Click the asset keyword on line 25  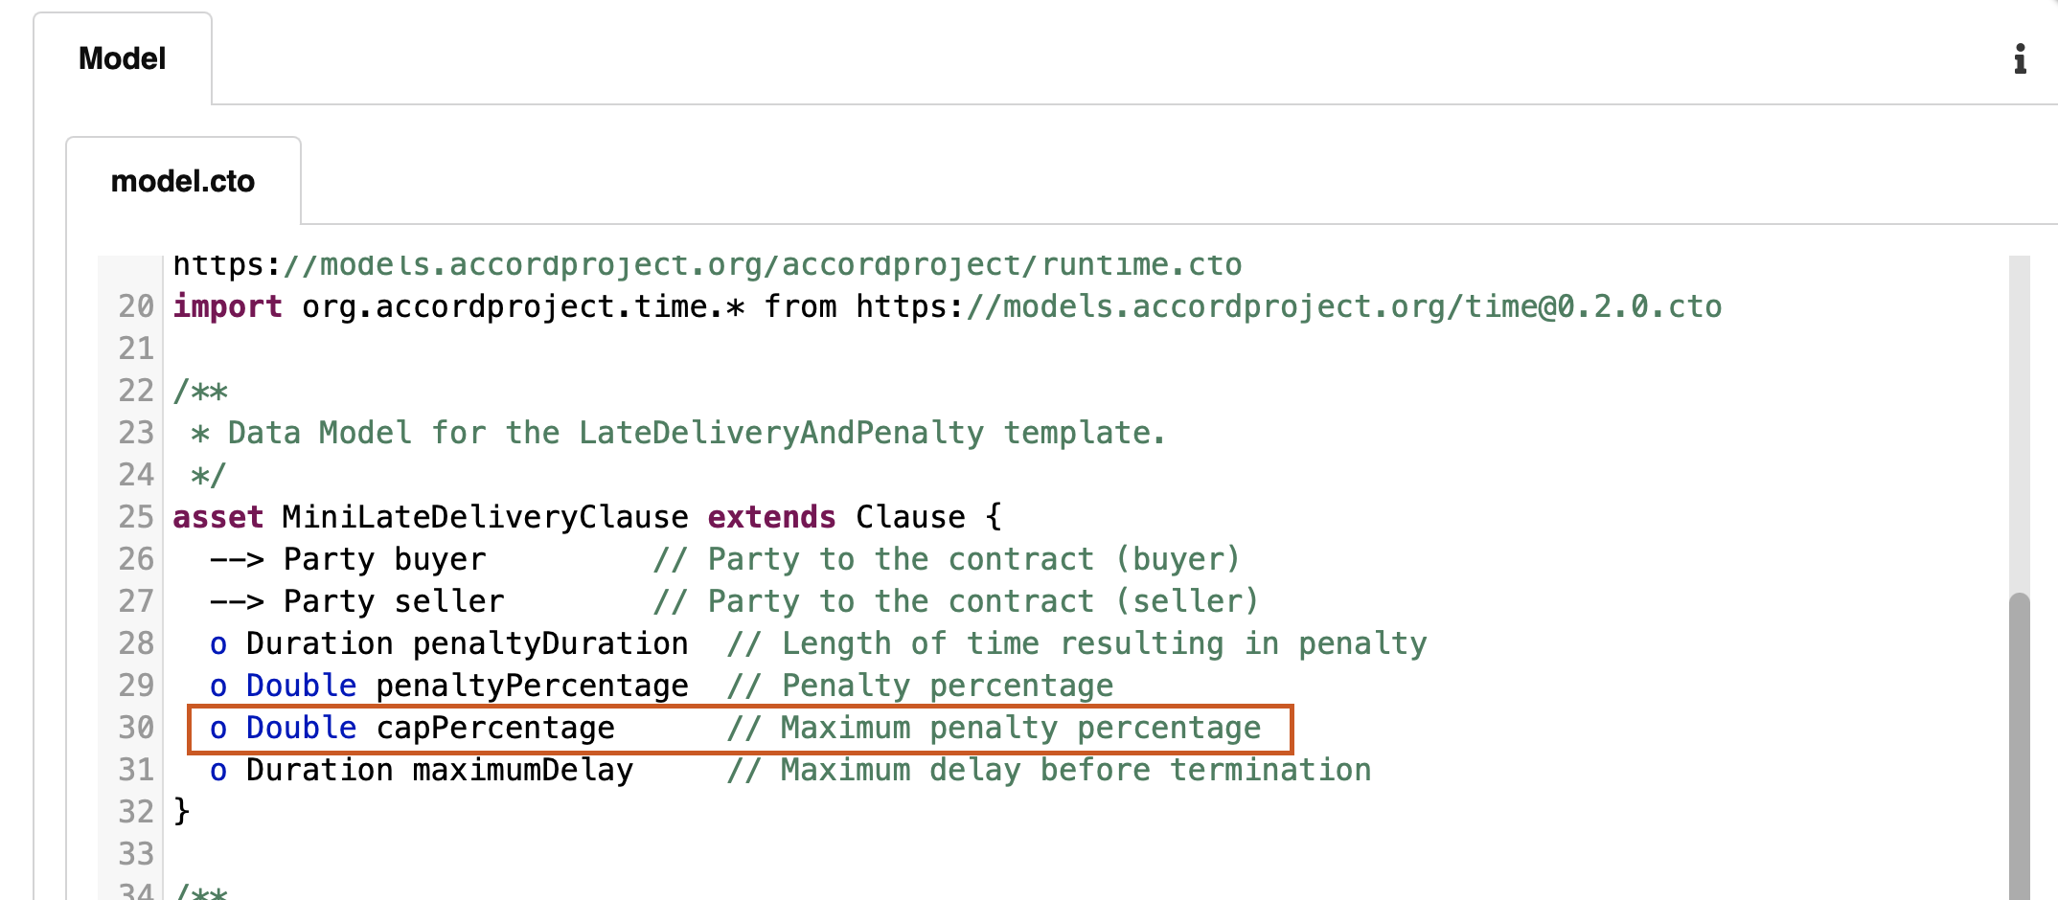(x=217, y=517)
